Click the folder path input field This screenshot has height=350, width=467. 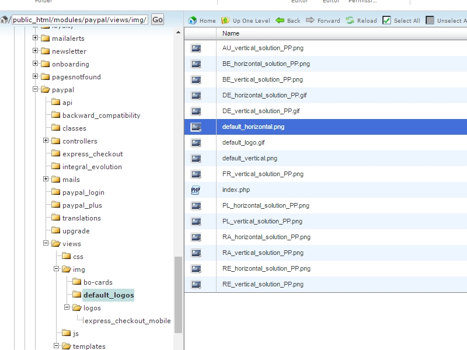click(x=79, y=19)
